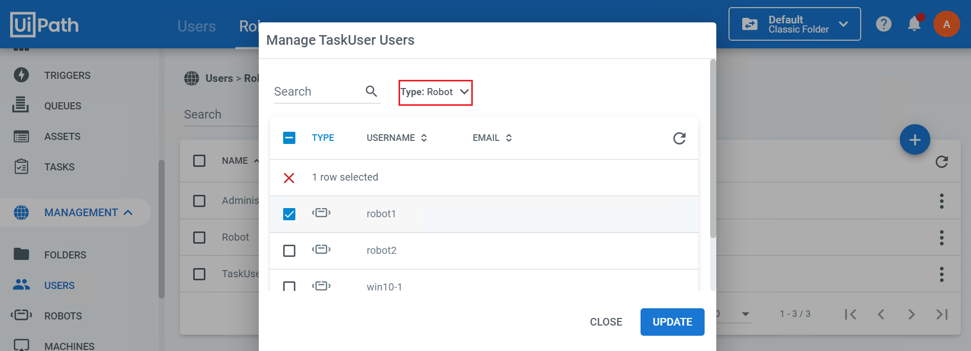The width and height of the screenshot is (971, 351).
Task: Click the Users breadcrumb link
Action: tap(219, 78)
